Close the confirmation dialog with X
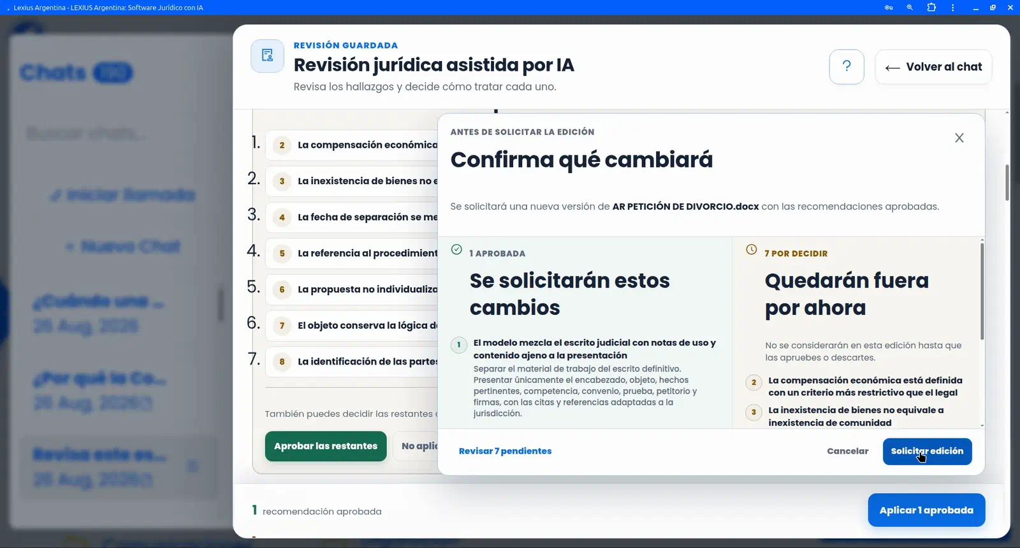This screenshot has height=548, width=1020. (x=959, y=138)
